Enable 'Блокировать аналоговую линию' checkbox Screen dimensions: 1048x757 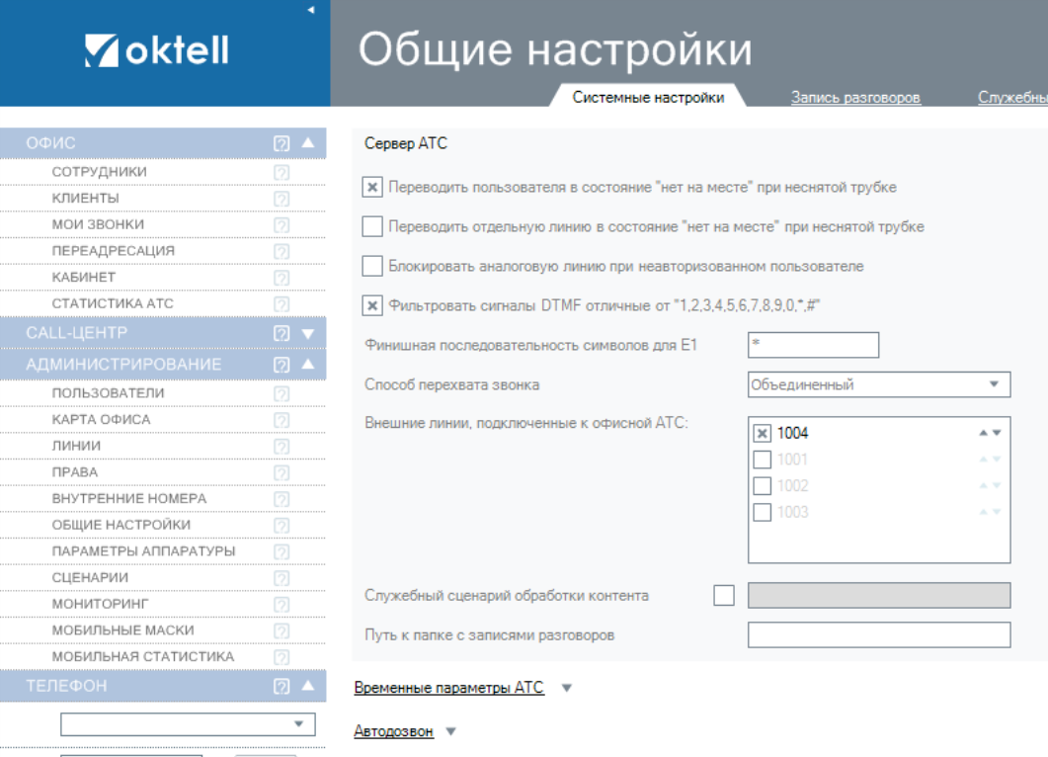tap(372, 266)
